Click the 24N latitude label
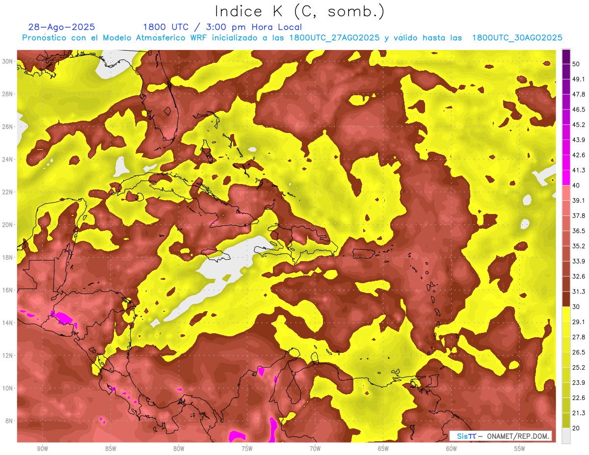 click(7, 160)
